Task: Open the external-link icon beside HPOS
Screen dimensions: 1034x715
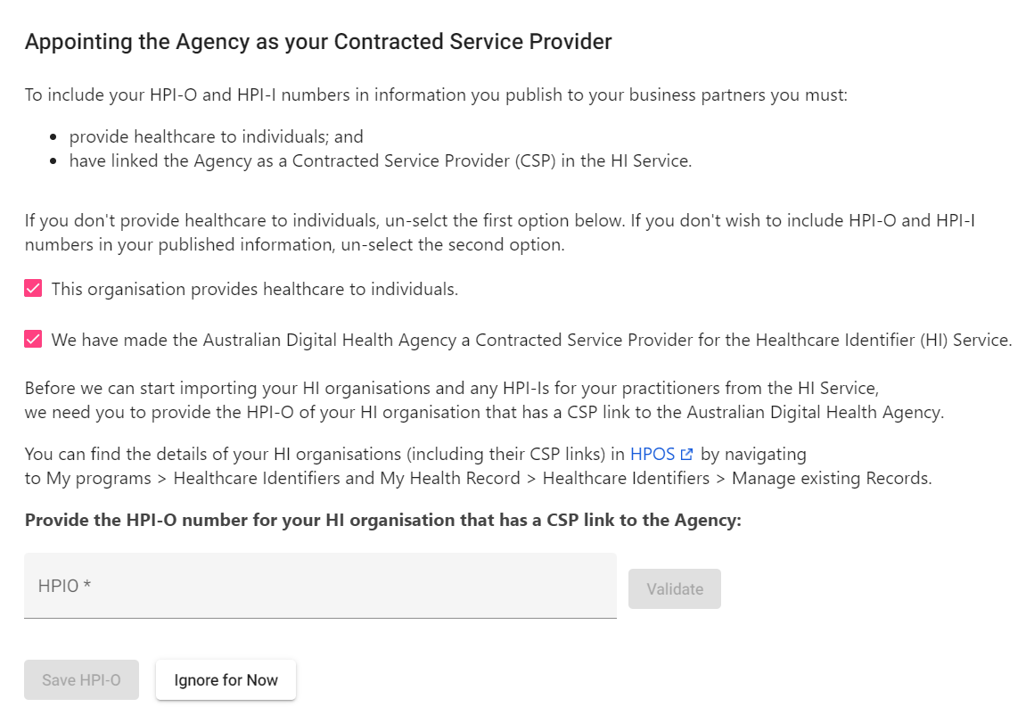Action: (x=686, y=455)
